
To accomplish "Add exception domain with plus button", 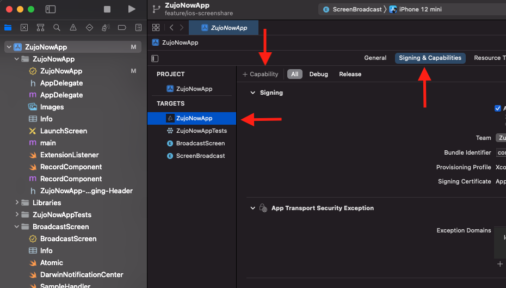I will (500, 264).
